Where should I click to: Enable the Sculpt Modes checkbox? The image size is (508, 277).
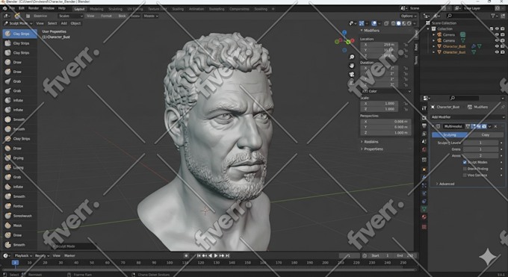click(465, 162)
